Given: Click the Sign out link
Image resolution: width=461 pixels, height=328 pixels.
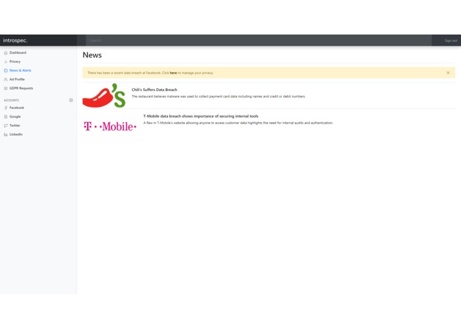Looking at the screenshot, I should pos(450,41).
